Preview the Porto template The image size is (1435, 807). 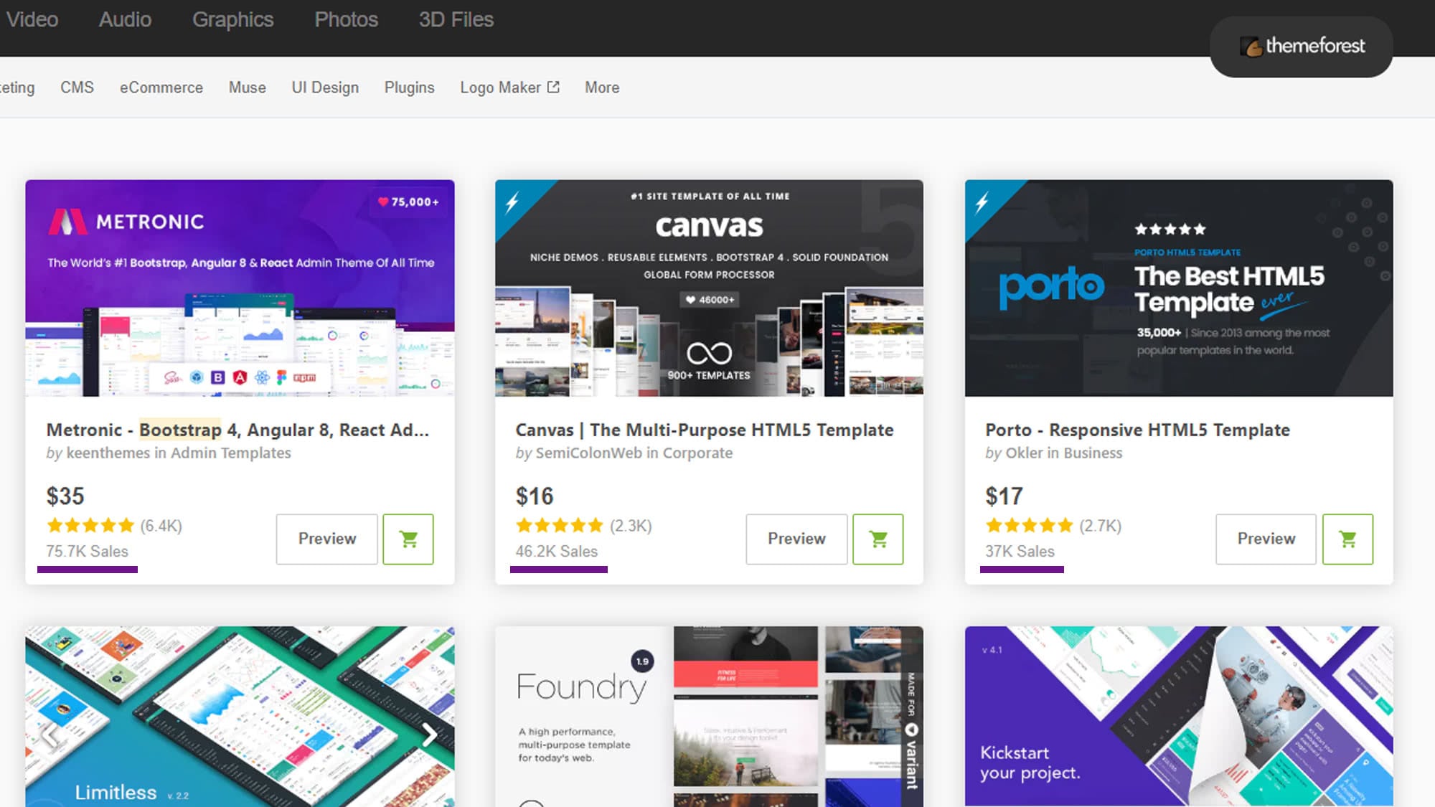(1266, 539)
